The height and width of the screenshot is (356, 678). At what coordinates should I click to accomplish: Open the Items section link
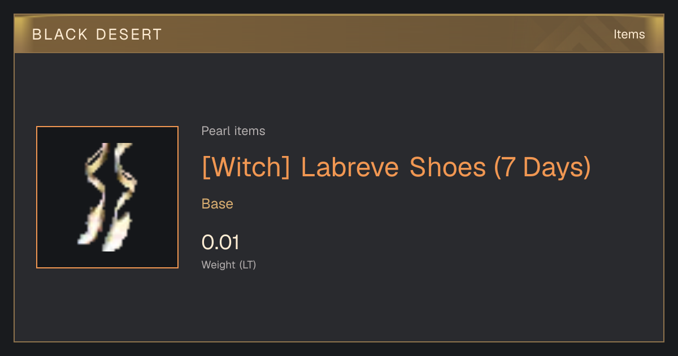pos(629,34)
